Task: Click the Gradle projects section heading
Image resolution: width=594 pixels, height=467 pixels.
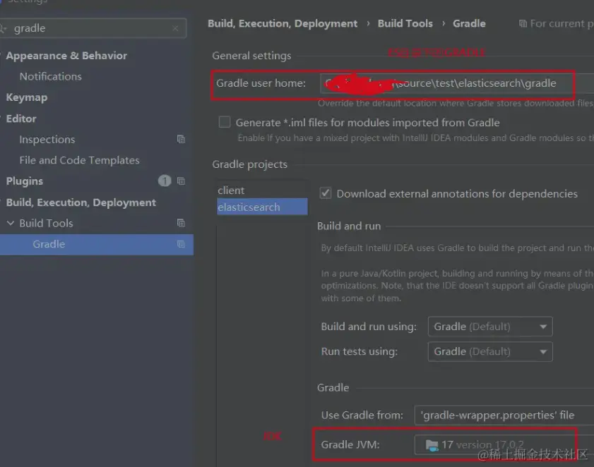Action: tap(249, 164)
